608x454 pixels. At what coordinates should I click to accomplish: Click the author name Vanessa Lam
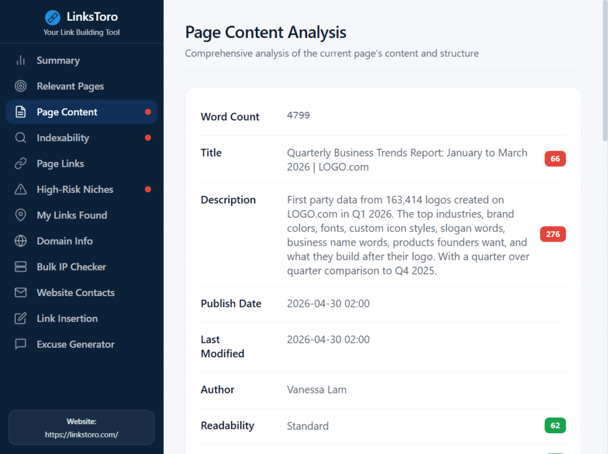[x=317, y=390]
